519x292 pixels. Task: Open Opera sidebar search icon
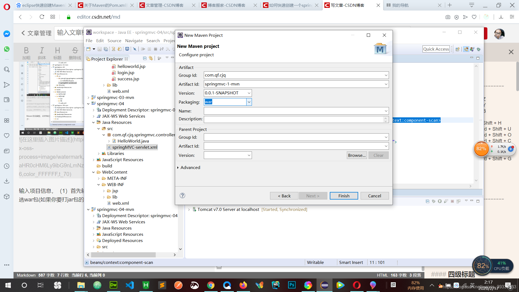pyautogui.click(x=7, y=69)
